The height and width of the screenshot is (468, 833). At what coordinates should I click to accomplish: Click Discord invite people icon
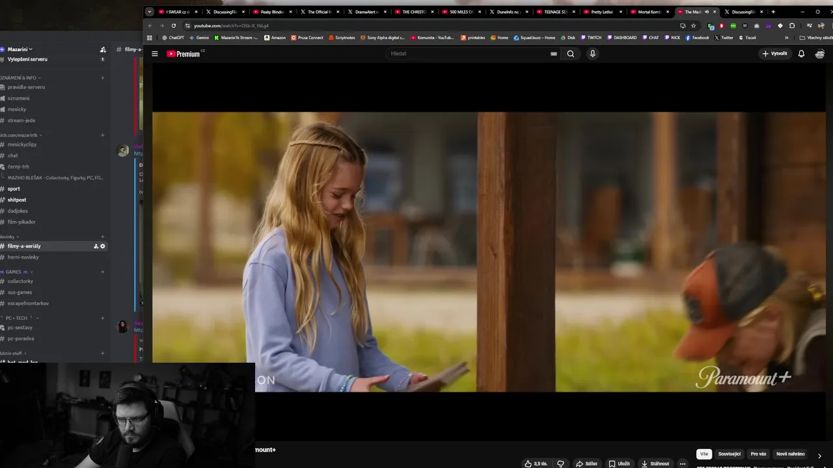103,49
